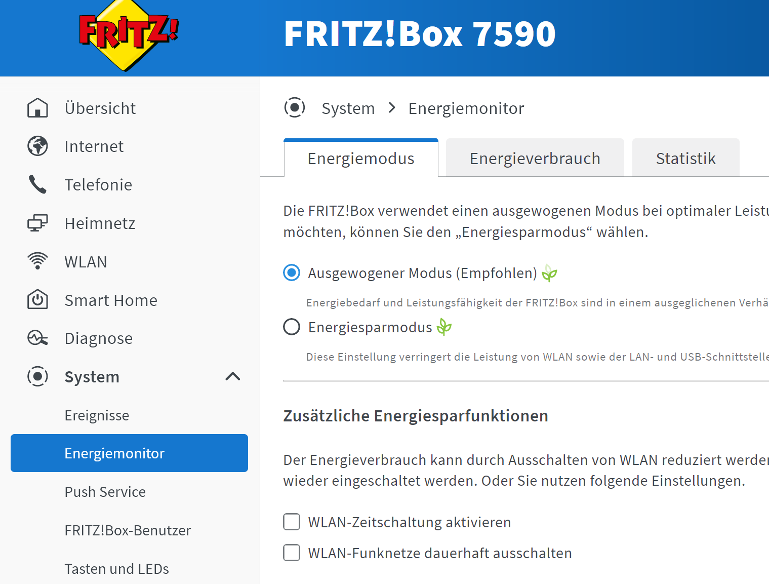769x584 pixels.
Task: Open the Telefonie menu item
Action: (x=98, y=185)
